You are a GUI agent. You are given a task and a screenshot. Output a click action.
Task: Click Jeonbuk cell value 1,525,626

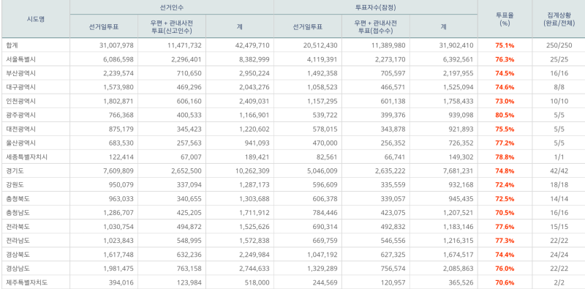pyautogui.click(x=254, y=227)
